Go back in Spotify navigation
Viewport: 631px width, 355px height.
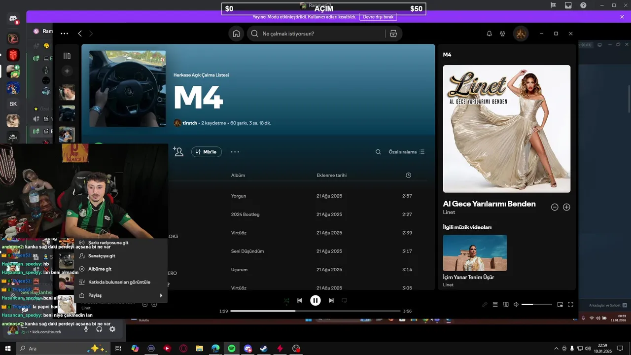click(x=80, y=34)
